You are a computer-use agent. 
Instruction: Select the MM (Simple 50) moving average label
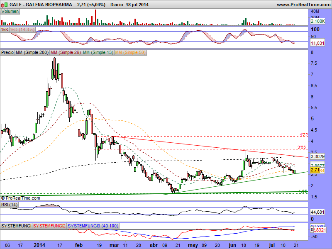point(130,52)
